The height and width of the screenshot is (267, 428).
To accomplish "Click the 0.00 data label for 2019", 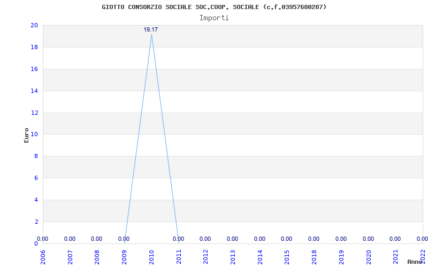I will (341, 239).
